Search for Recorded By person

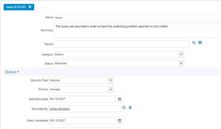[x=124, y=108]
